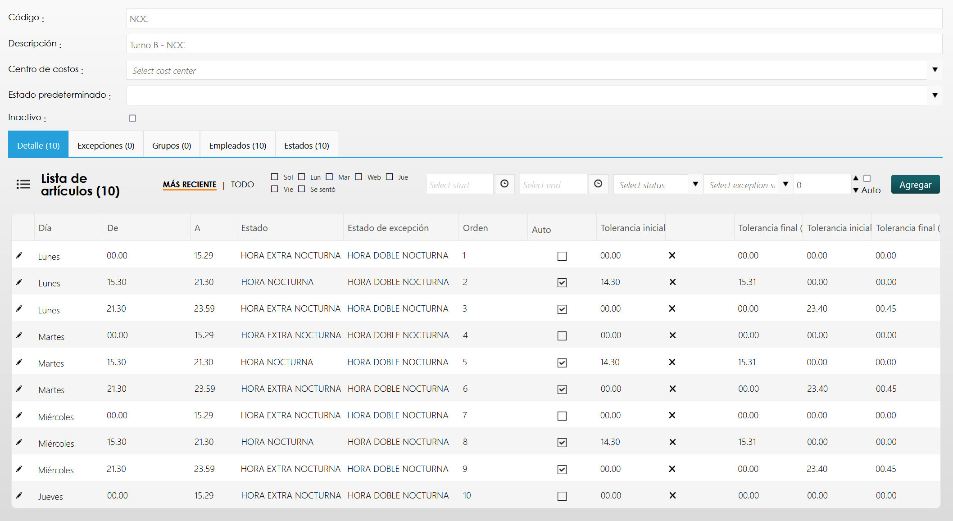Edit the Lunes 21.30 row with pencil icon
Screen dimensions: 953x521
(19, 308)
